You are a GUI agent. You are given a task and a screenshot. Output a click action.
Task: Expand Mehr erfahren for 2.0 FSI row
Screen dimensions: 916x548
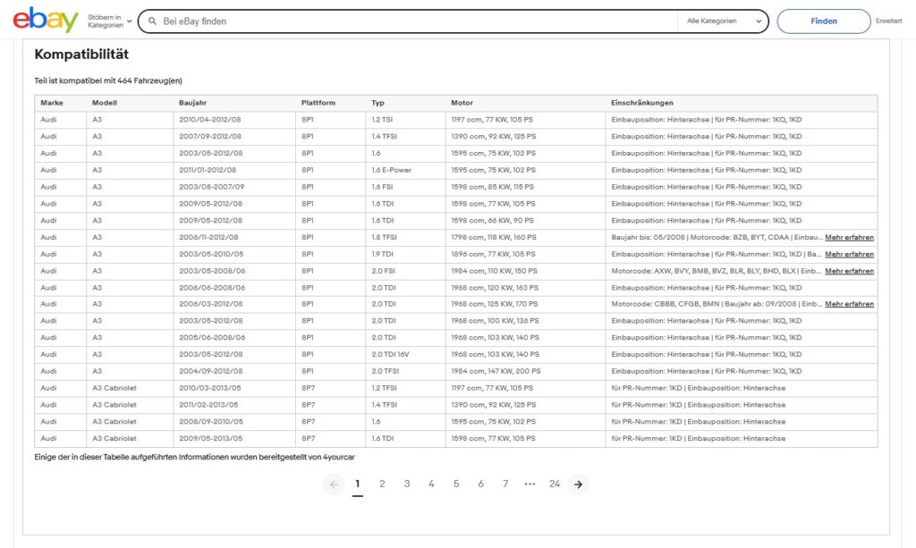click(x=849, y=271)
